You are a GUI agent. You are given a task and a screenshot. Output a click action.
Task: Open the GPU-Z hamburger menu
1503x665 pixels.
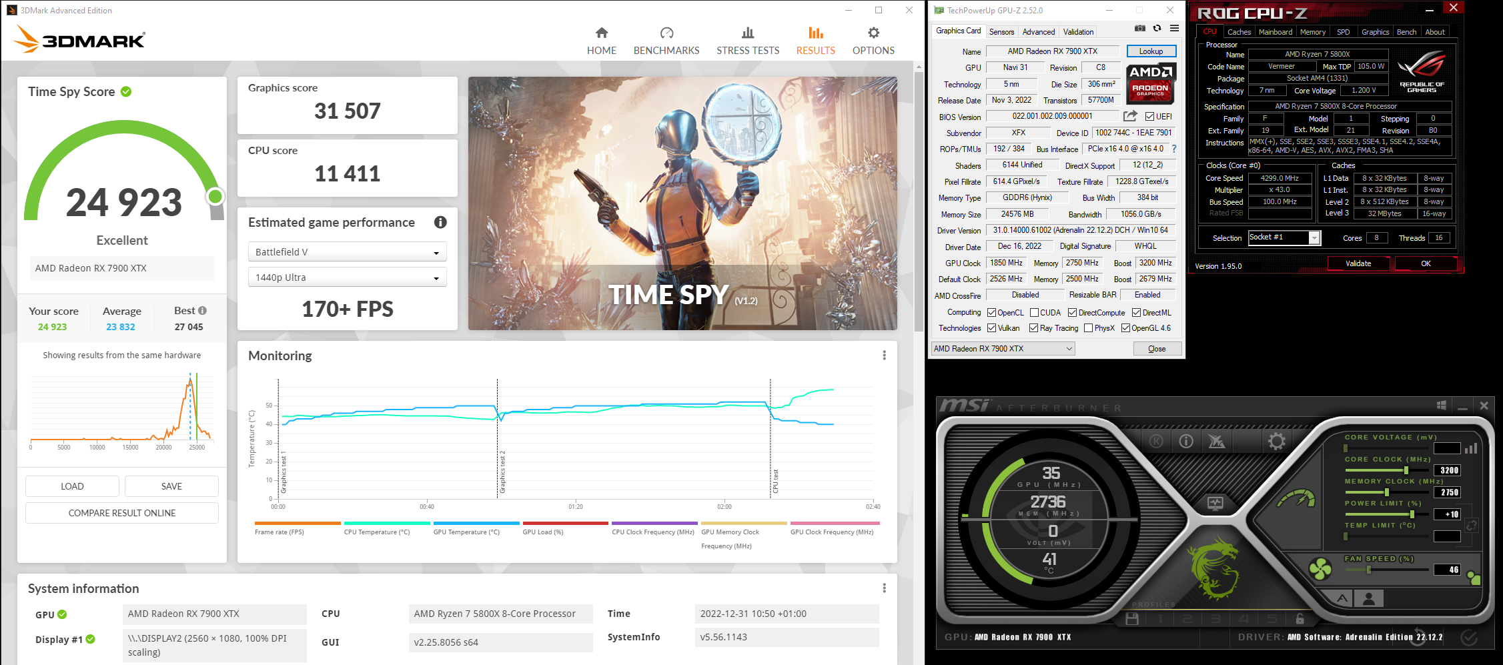click(1174, 28)
